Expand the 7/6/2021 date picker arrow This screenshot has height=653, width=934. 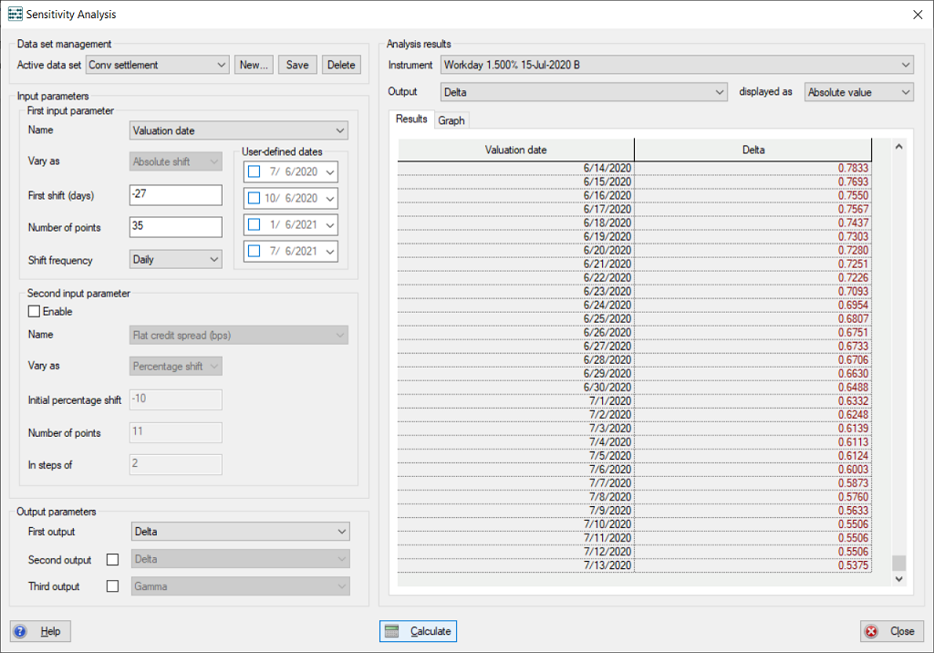pyautogui.click(x=330, y=252)
